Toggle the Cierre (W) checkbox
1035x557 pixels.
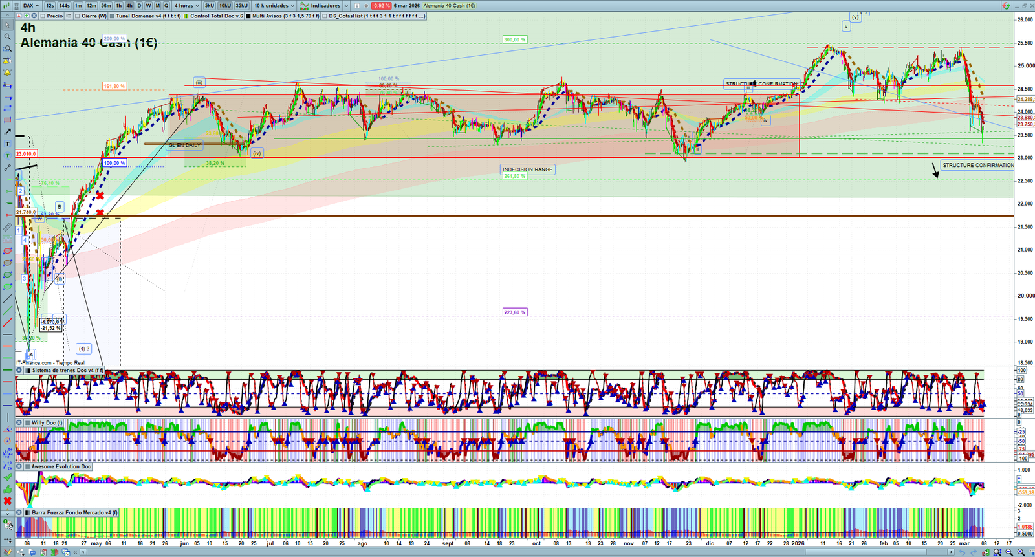point(77,16)
